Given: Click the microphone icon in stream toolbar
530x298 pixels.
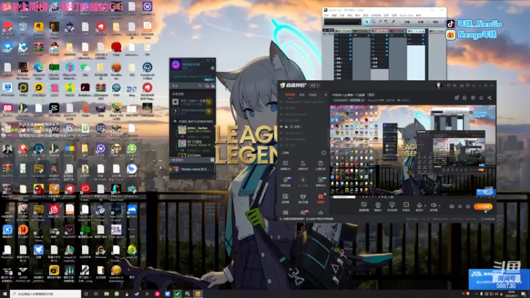Looking at the screenshot, I should 419,205.
